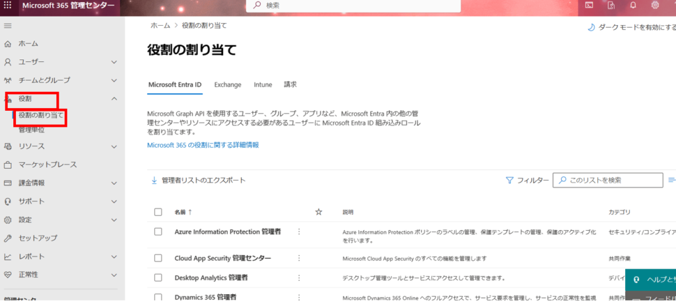The width and height of the screenshot is (676, 306).
Task: Open the Microsoft 365 の役割に関する詳細情報 link
Action: [x=203, y=145]
